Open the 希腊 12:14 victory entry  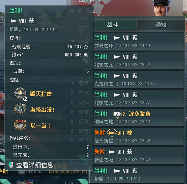point(137,174)
